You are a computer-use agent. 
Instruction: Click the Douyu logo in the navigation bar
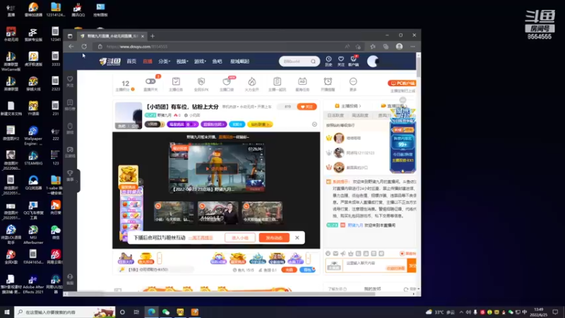click(x=110, y=61)
